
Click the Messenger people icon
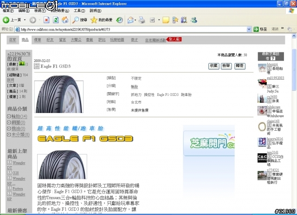coord(194,20)
